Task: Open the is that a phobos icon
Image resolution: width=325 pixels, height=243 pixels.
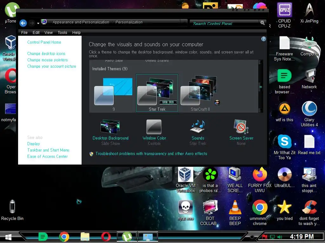Action: [210, 180]
